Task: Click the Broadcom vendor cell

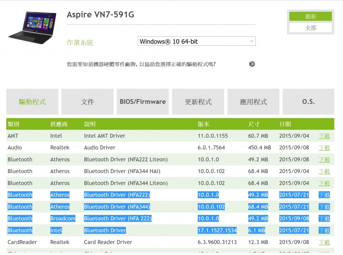Action: 63,218
